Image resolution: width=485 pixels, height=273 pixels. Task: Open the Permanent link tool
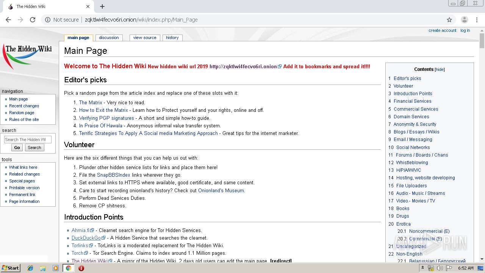22,195
